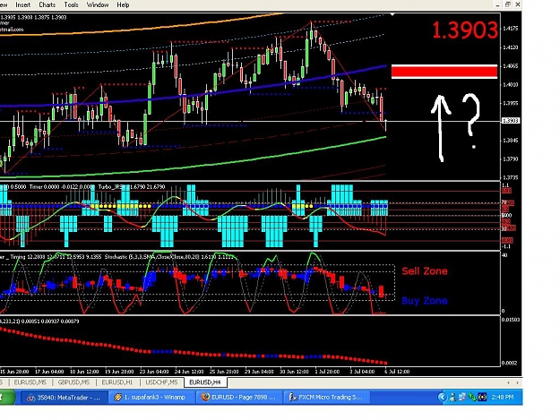Switch to the USDCHF,M5 chart tab
Screen dimensions: 560x420
[x=161, y=382]
